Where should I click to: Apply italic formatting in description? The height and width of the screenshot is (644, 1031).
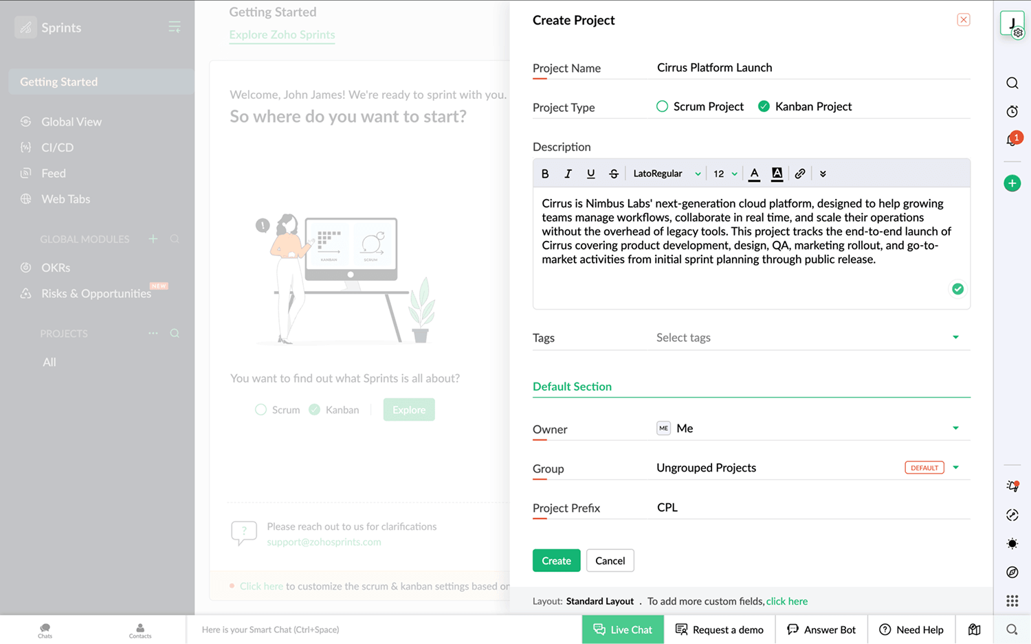(x=568, y=174)
